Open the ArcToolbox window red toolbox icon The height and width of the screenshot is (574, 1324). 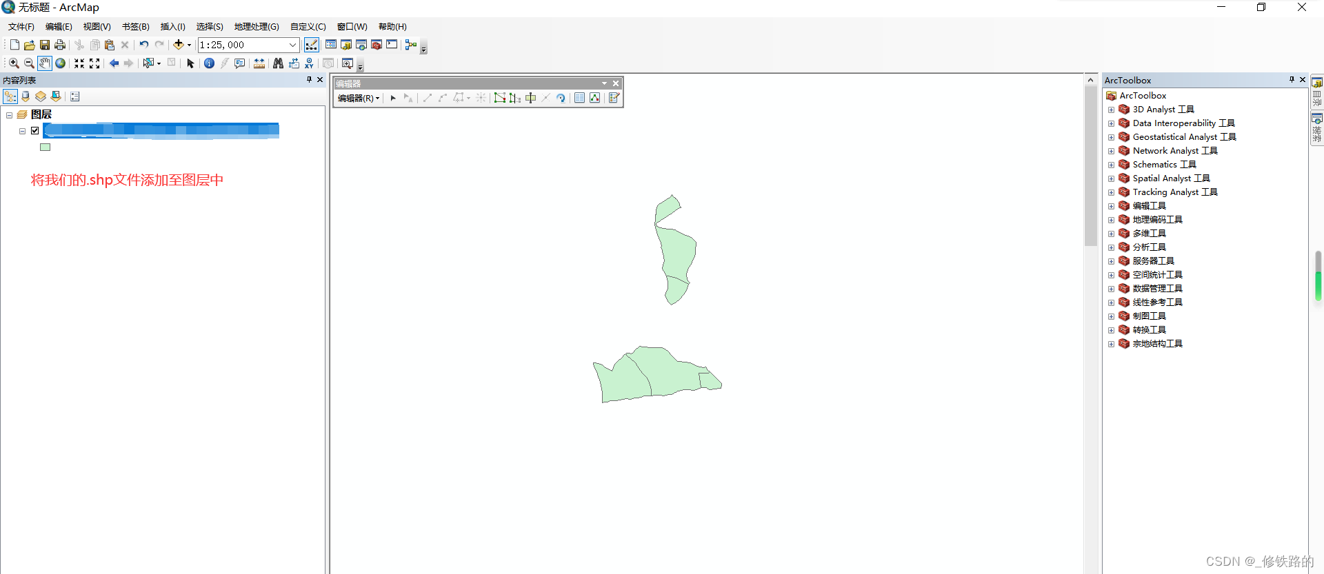point(377,45)
